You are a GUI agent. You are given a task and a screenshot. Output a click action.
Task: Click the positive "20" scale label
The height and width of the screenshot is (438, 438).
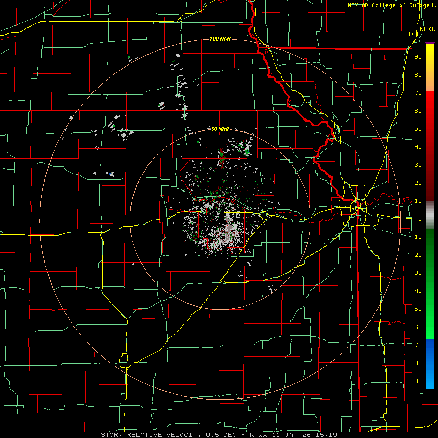[x=418, y=183]
